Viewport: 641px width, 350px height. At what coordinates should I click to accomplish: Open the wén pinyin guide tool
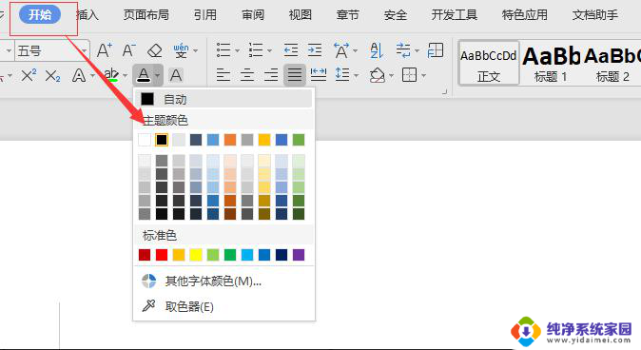point(181,51)
